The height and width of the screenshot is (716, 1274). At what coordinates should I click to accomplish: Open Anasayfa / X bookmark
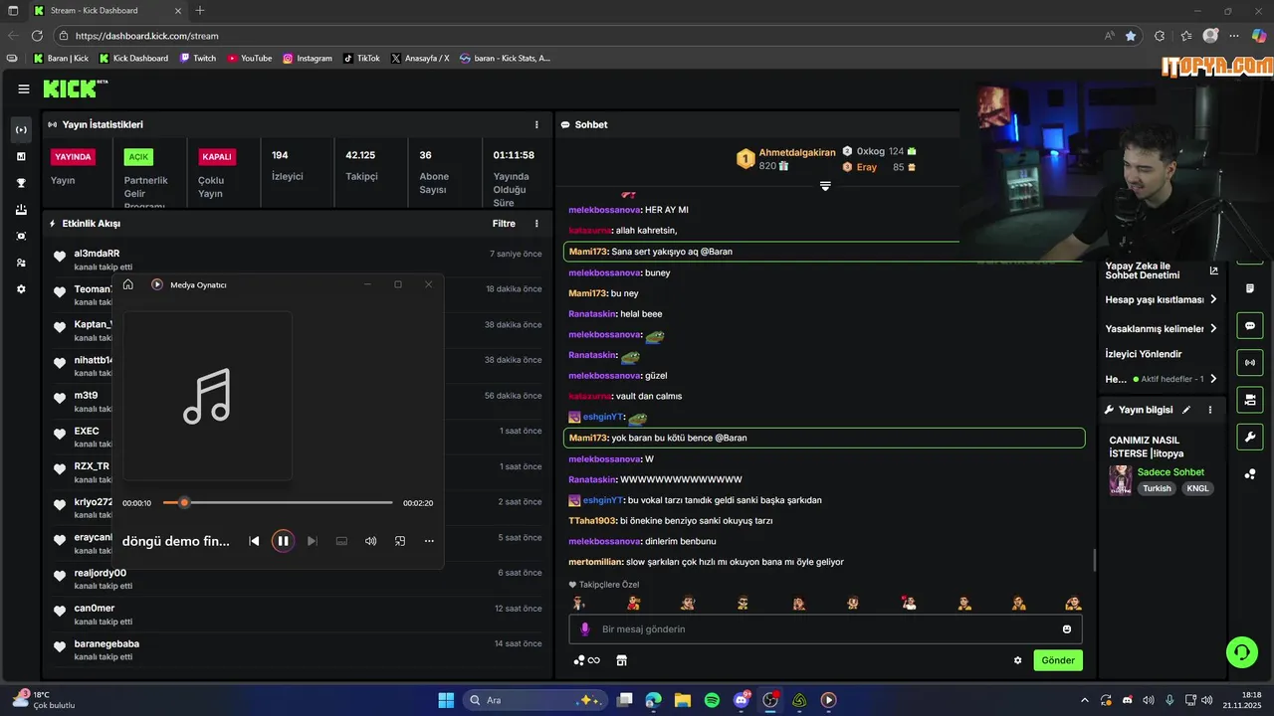(x=420, y=59)
